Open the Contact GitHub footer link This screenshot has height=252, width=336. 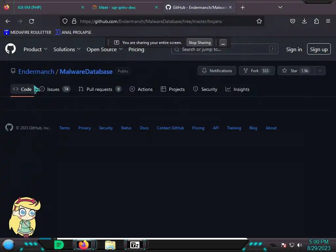pyautogui.click(x=170, y=128)
